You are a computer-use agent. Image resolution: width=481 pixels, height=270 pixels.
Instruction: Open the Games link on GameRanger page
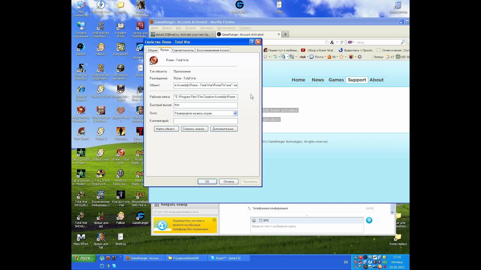(336, 80)
